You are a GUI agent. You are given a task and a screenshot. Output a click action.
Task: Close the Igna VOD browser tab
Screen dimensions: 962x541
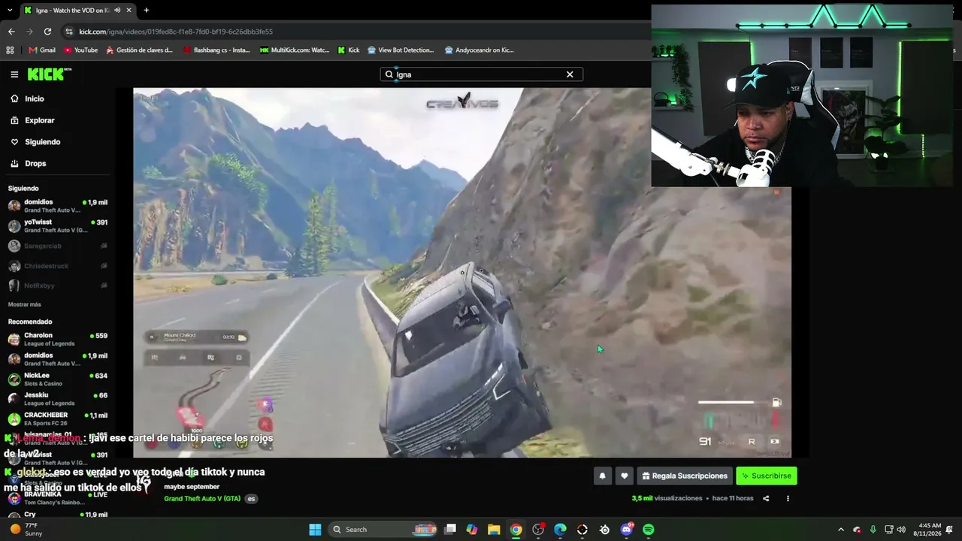(x=129, y=11)
